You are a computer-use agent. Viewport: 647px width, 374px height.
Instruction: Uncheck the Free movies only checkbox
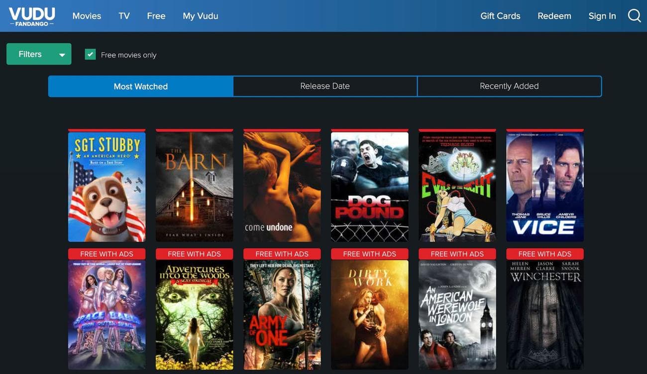[x=90, y=55]
